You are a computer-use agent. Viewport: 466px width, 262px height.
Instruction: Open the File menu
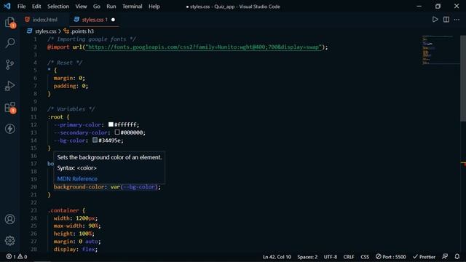(21, 7)
